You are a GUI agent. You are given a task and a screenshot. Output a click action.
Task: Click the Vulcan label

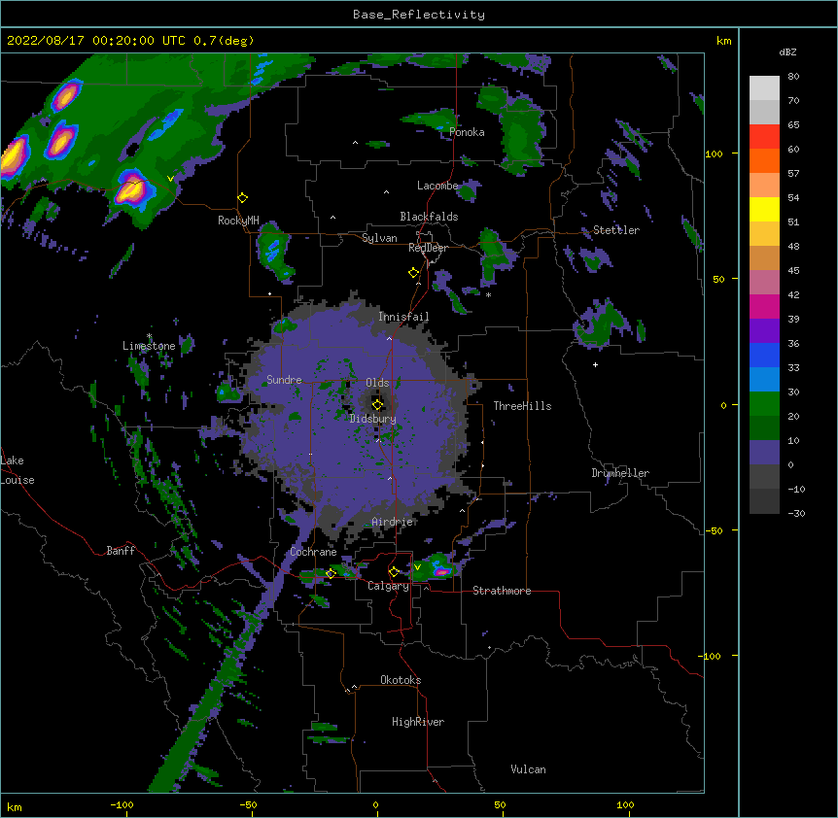click(528, 769)
